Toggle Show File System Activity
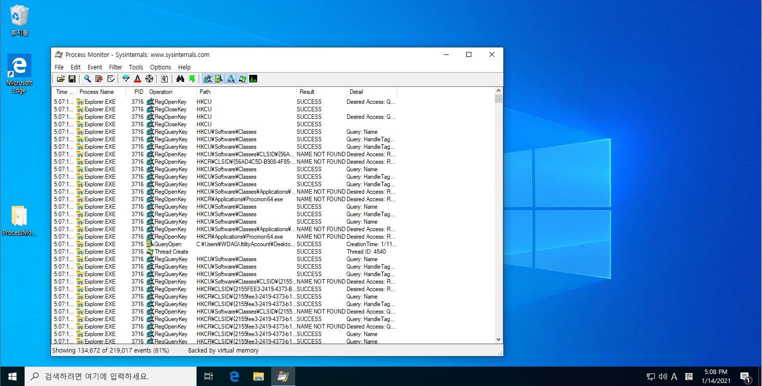Screen dimensions: 762x386 [x=219, y=79]
